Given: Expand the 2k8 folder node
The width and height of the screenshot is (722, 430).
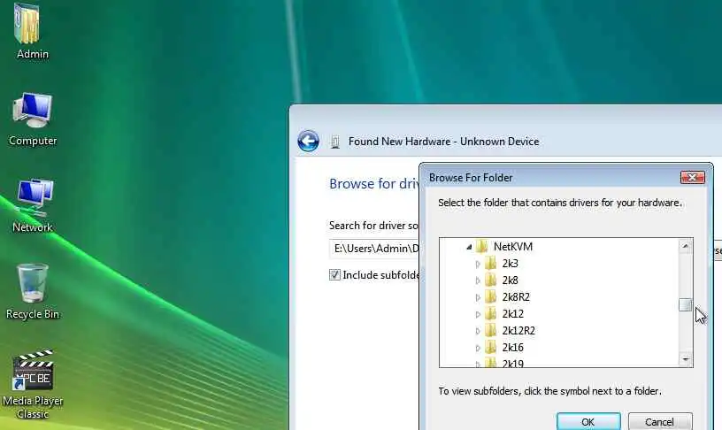Looking at the screenshot, I should pos(478,280).
